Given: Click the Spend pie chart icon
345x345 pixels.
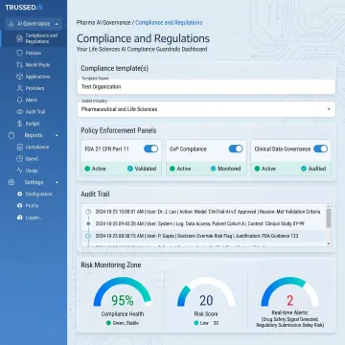Looking at the screenshot, I should (19, 159).
